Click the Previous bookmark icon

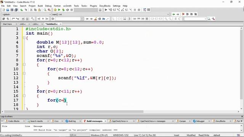click(187, 14)
